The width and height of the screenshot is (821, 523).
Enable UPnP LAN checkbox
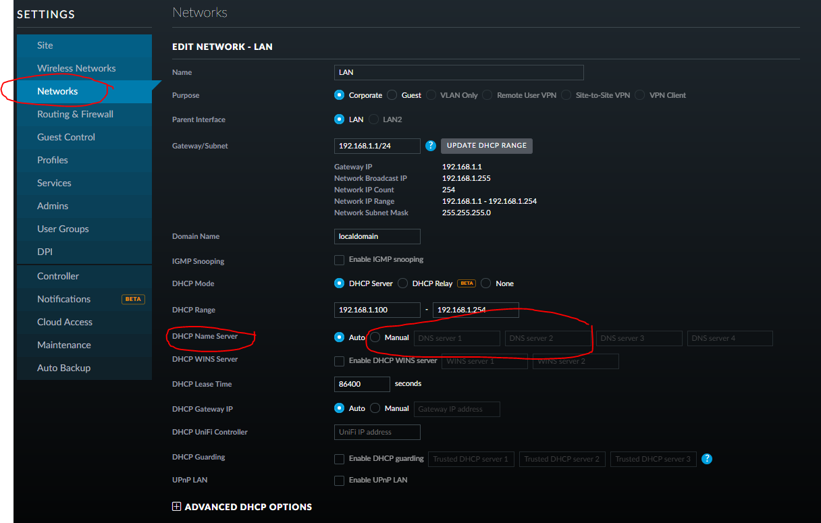(x=340, y=480)
